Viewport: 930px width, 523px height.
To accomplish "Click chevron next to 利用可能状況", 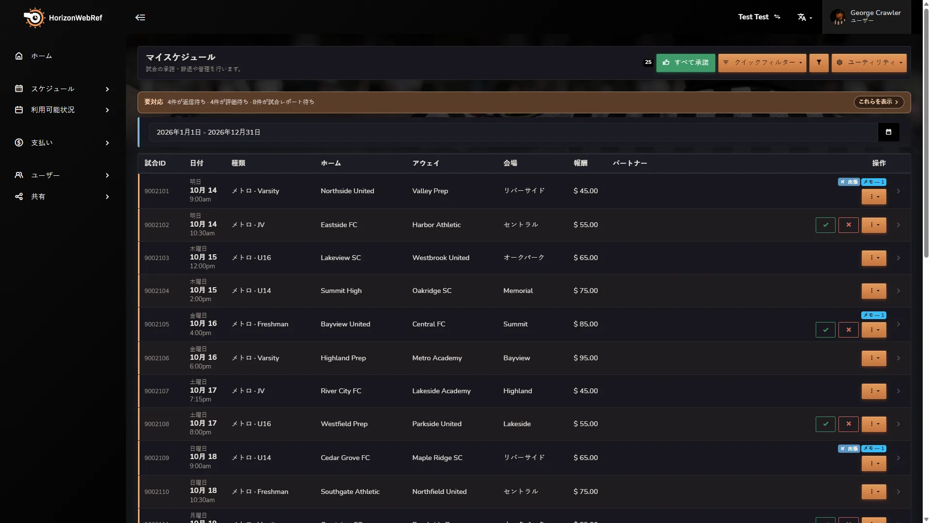I will pyautogui.click(x=108, y=110).
